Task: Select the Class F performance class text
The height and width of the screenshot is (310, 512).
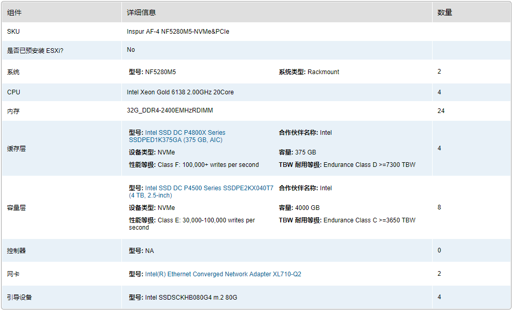Action: [x=208, y=165]
